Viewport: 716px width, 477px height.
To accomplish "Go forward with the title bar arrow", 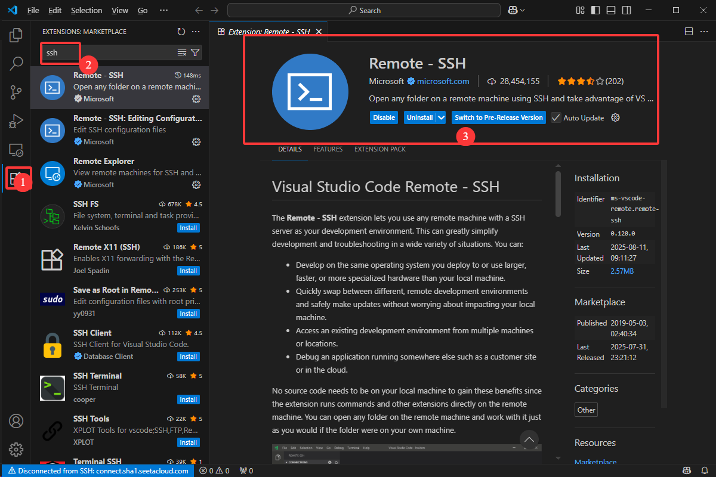I will pyautogui.click(x=215, y=10).
